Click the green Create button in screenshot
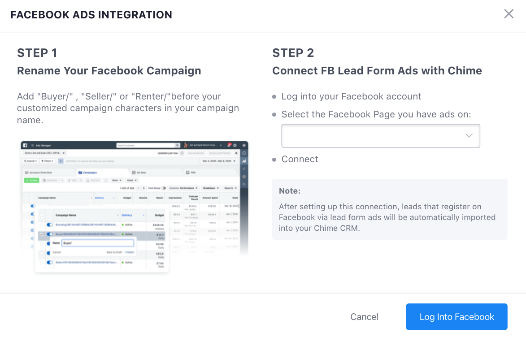526x337 pixels. (x=31, y=181)
